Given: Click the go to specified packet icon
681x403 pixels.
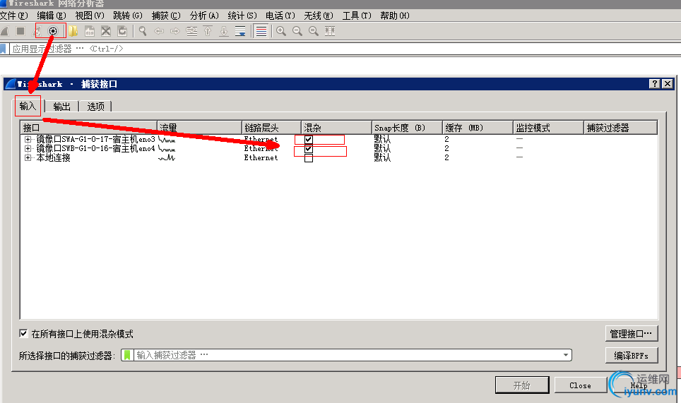Looking at the screenshot, I should pos(191,31).
